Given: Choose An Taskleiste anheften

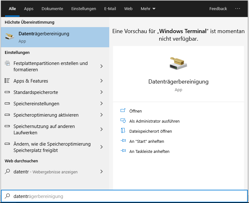Looking at the screenshot, I should [x=149, y=151].
